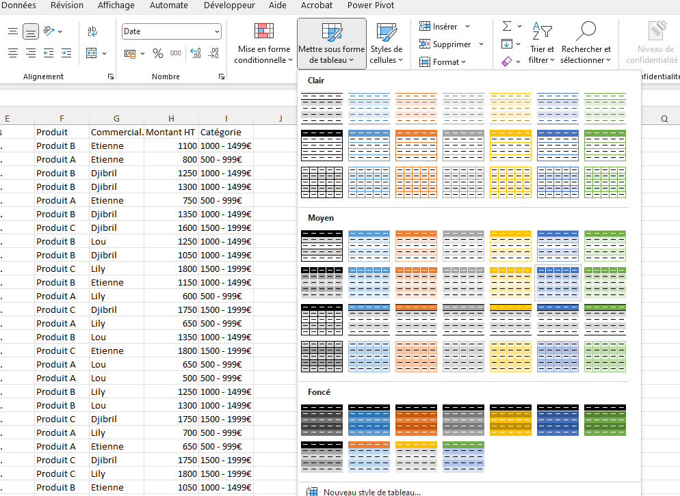Select column H header
The height and width of the screenshot is (496, 680).
point(171,118)
